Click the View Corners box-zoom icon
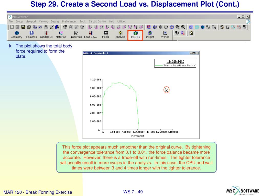262x196 pixels. pos(149,27)
